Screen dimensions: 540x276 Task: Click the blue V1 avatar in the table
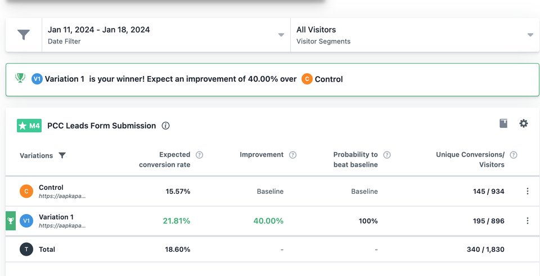(26, 221)
